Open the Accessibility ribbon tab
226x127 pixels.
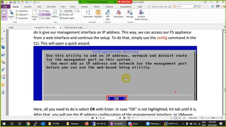(x=126, y=7)
